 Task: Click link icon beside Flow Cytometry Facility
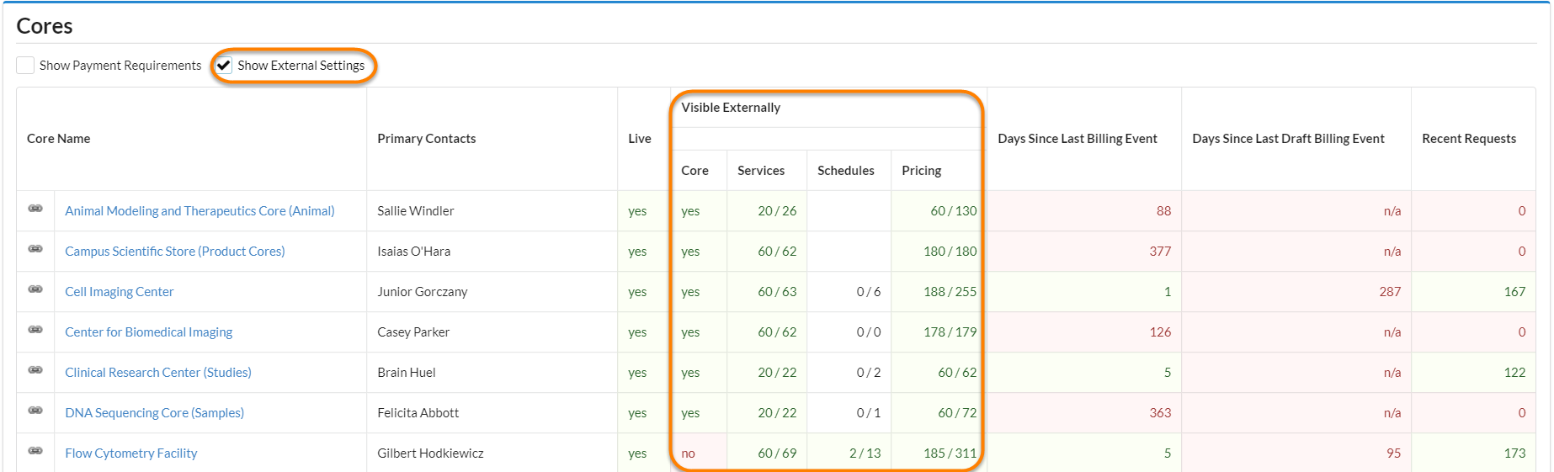point(35,451)
